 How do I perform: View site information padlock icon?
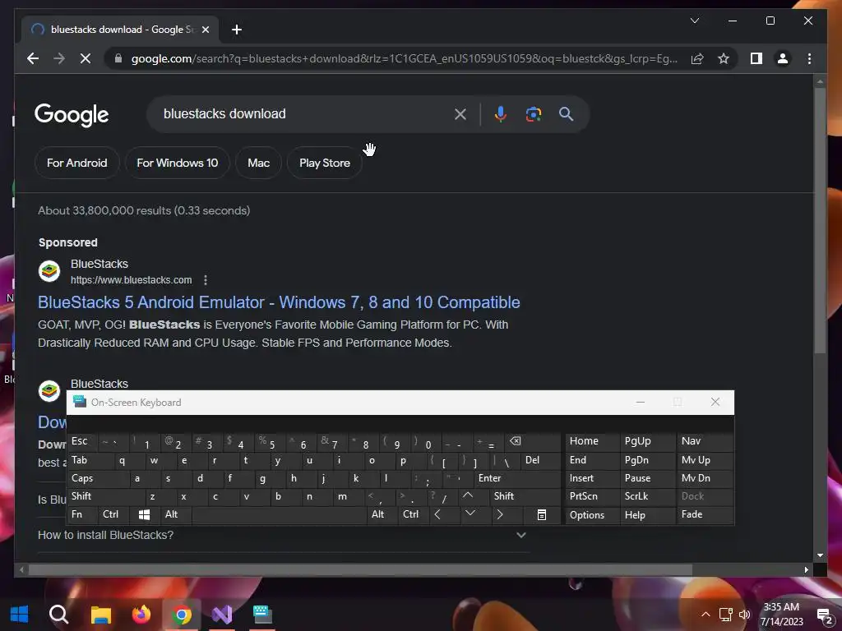pos(118,58)
